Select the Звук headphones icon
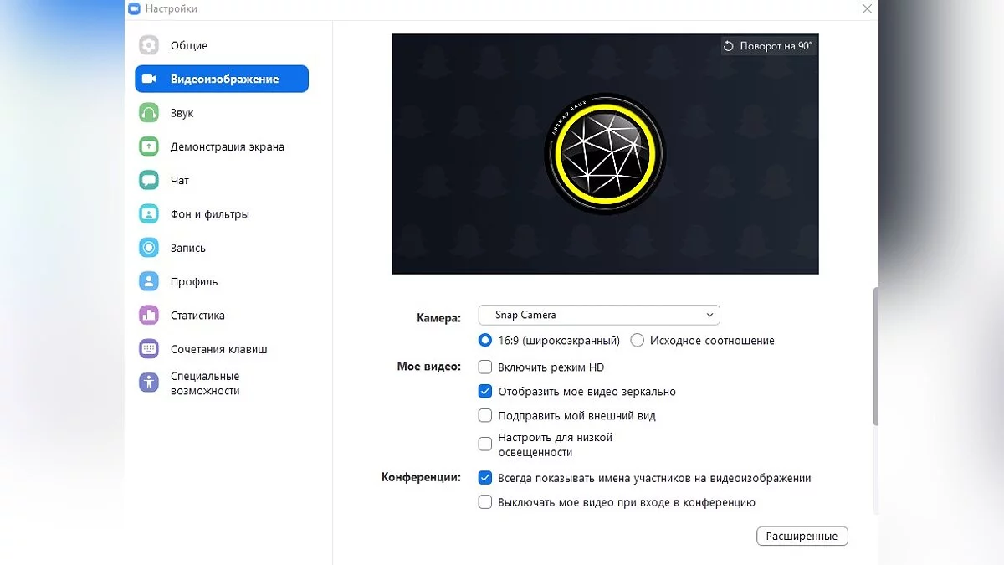Image resolution: width=1004 pixels, height=565 pixels. tap(149, 113)
